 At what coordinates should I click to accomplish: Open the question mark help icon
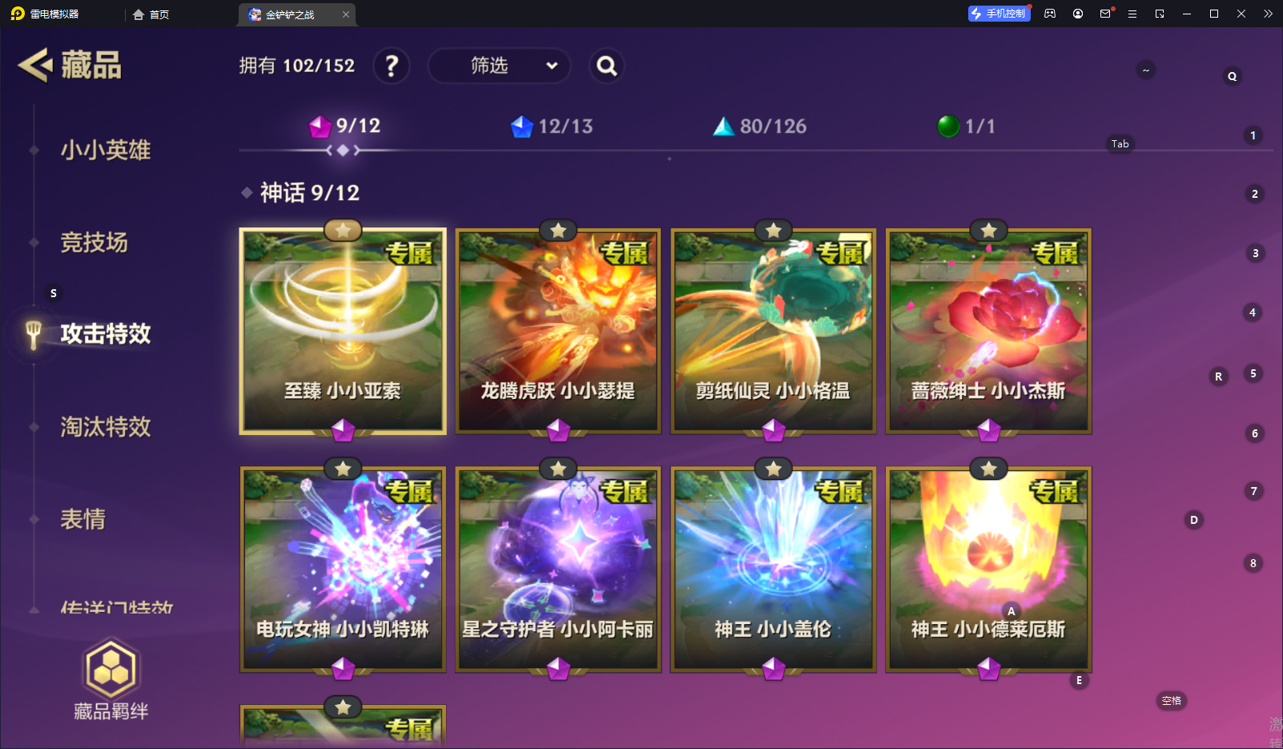392,66
